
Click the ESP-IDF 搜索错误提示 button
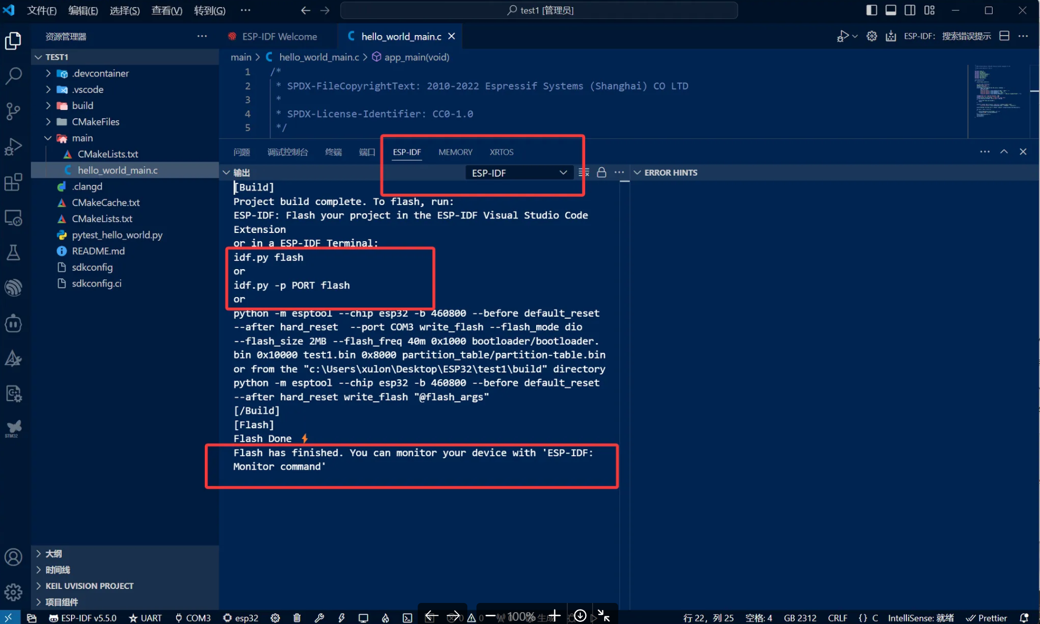(947, 36)
